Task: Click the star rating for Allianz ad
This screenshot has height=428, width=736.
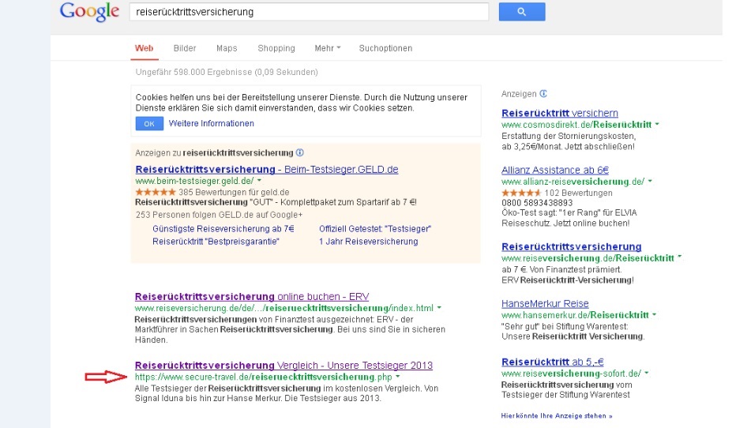Action: pyautogui.click(x=521, y=193)
